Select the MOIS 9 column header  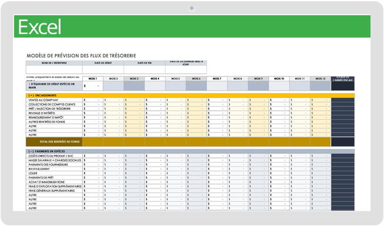[258, 79]
